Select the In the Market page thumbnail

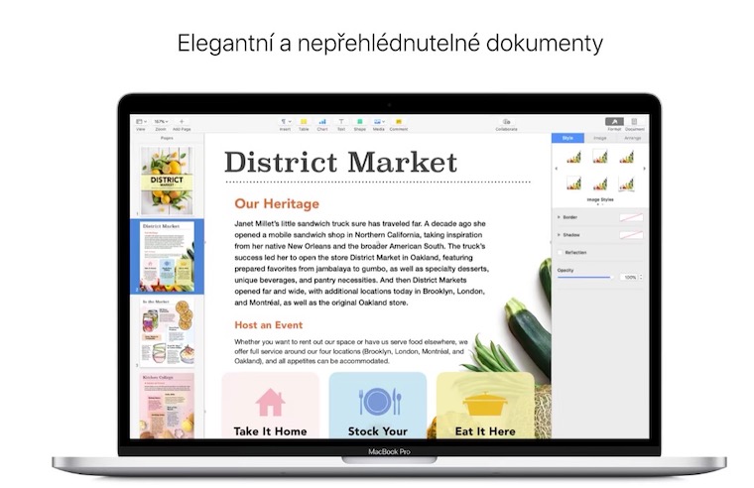(x=167, y=332)
